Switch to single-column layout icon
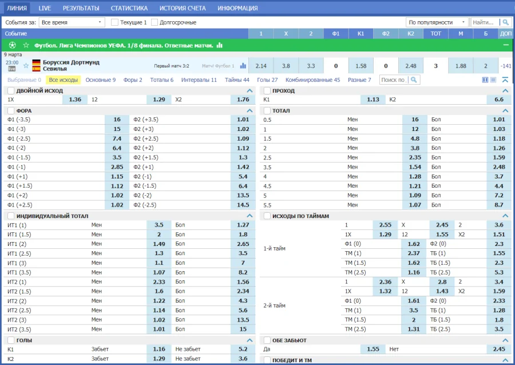 [493, 80]
